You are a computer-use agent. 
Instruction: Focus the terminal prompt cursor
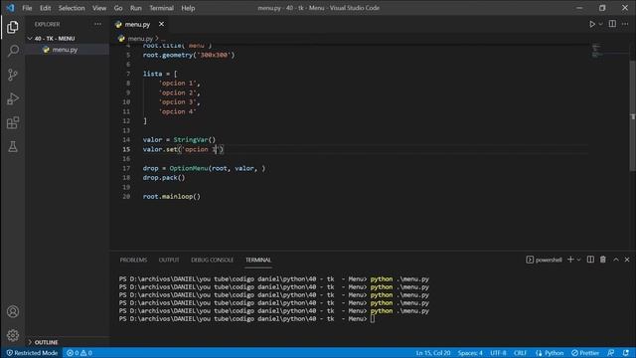coord(373,319)
